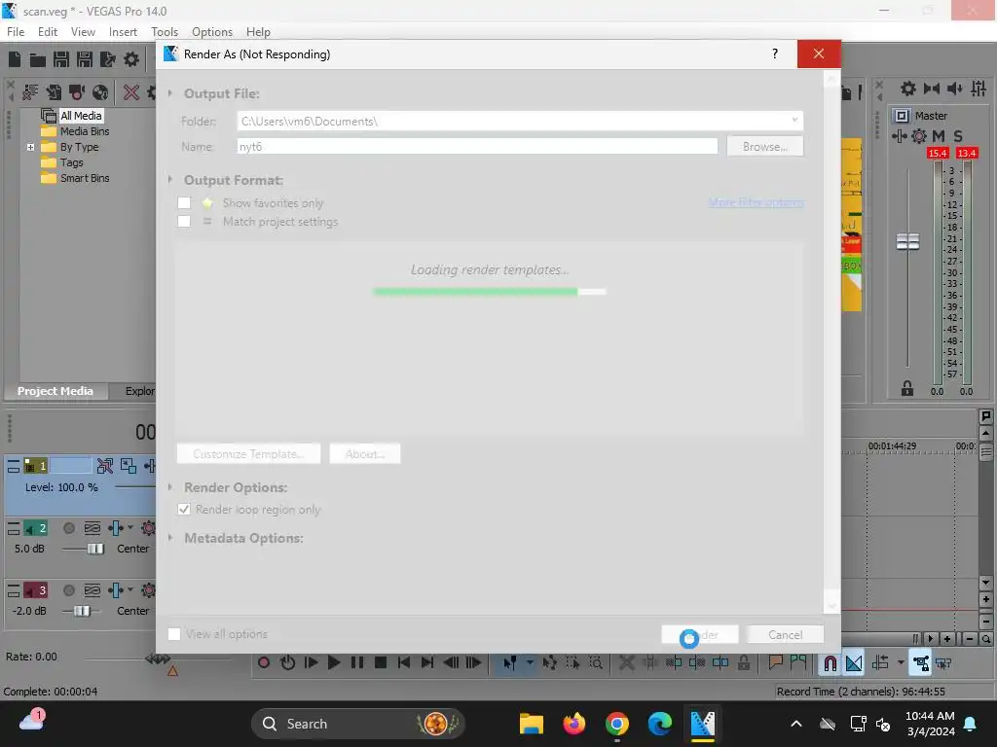
Task: Select the Normal Edit tool
Action: coord(510,663)
